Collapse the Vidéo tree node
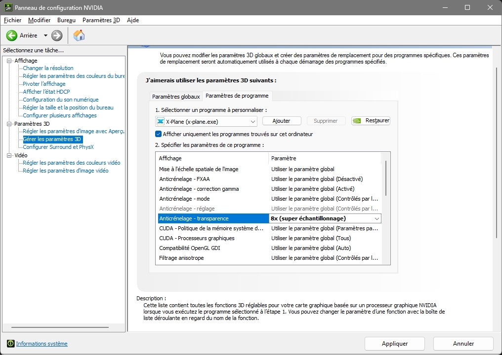Image resolution: width=502 pixels, height=355 pixels. 9,155
